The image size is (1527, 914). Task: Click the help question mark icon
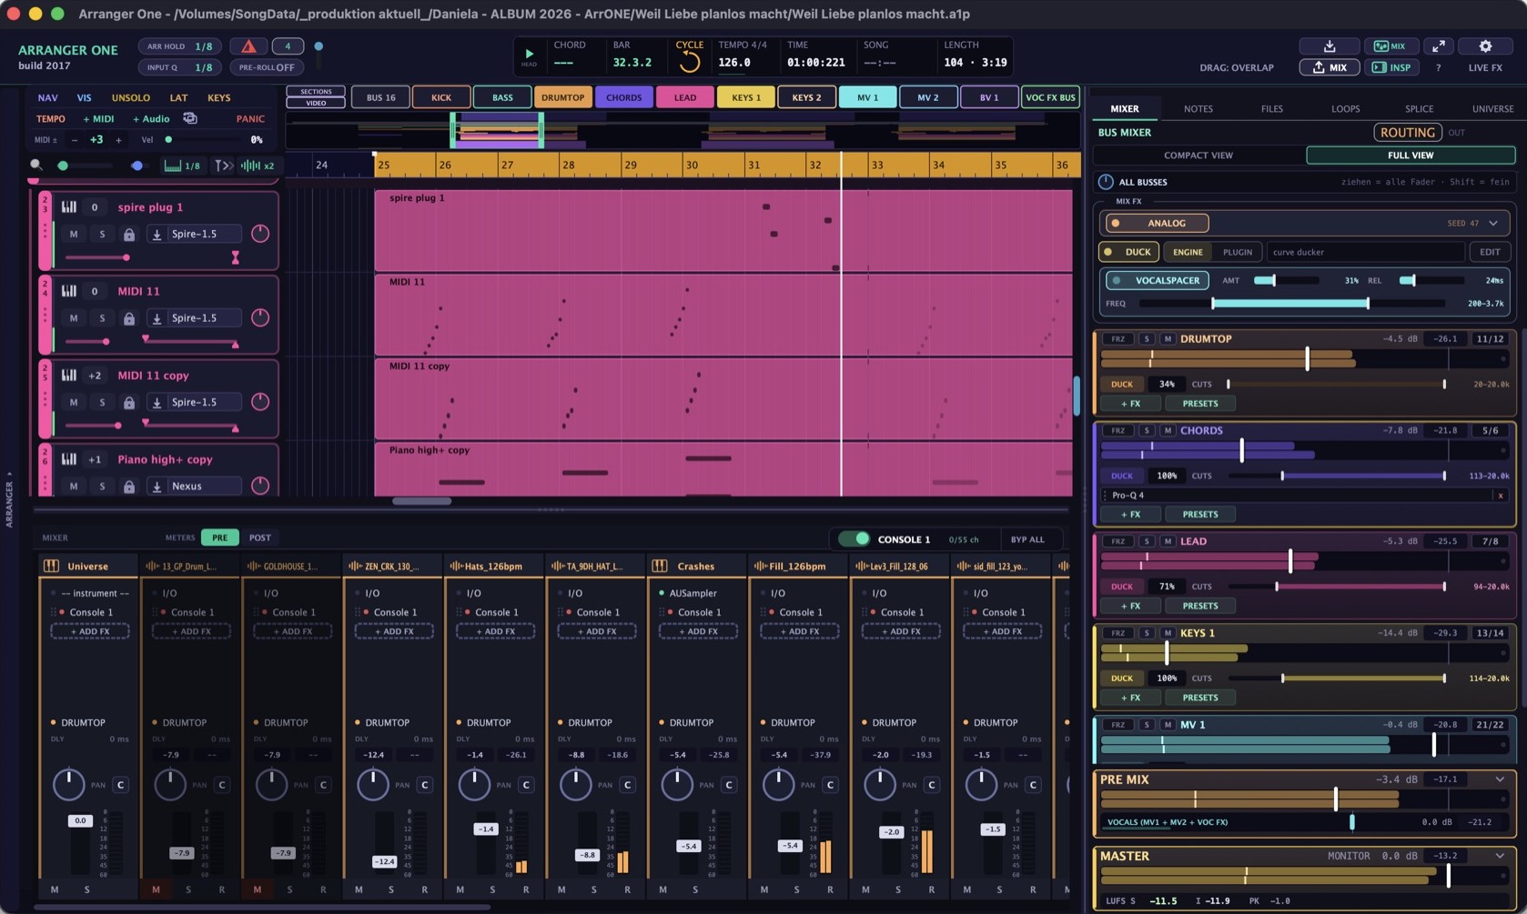(1438, 67)
